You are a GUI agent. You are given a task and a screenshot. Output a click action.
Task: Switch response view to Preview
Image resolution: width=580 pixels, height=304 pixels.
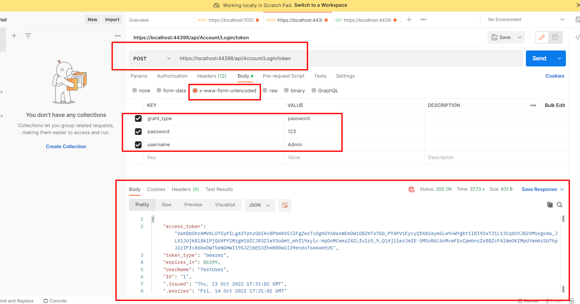(x=193, y=205)
